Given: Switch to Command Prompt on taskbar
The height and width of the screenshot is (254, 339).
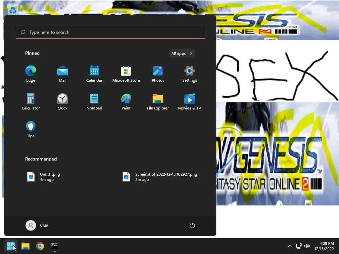Looking at the screenshot, I should pos(54,246).
